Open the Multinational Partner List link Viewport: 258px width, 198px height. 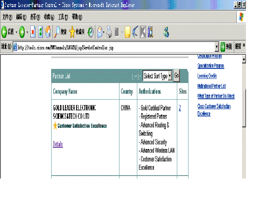pos(211,86)
